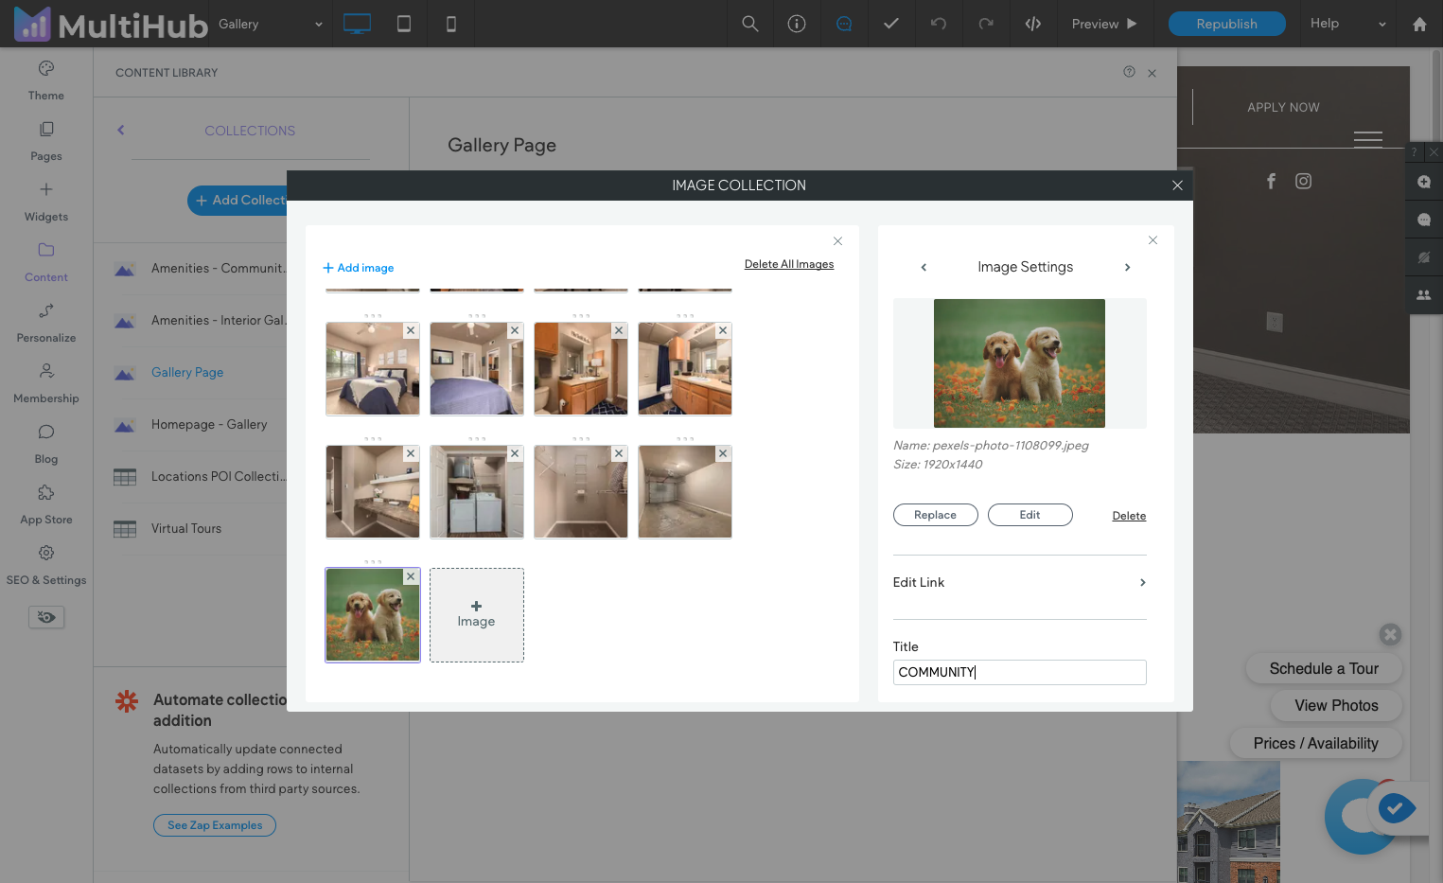1443x883 pixels.
Task: Open Membership in left sidebar
Action: [x=46, y=383]
